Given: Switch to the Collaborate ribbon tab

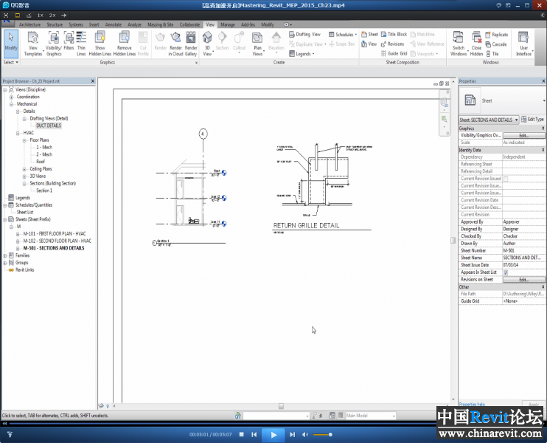Looking at the screenshot, I should 189,25.
